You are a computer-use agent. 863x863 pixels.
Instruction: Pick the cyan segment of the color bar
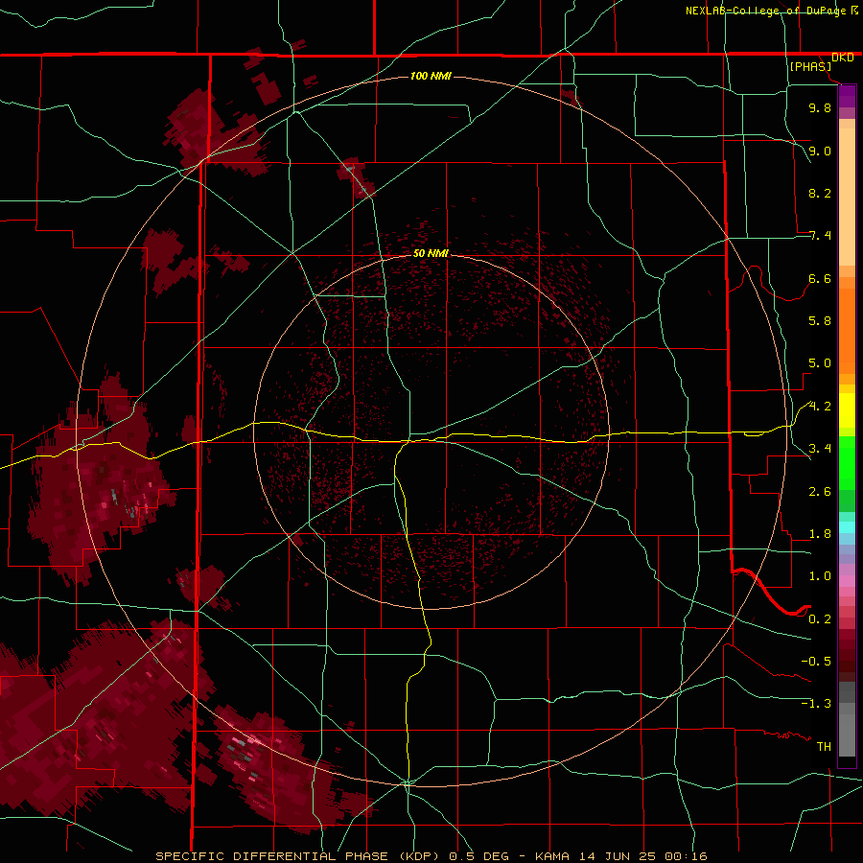tap(847, 527)
